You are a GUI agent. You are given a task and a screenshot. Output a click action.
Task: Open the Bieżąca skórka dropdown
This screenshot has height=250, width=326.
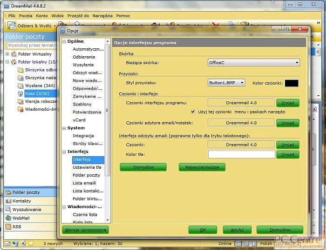pos(297,63)
